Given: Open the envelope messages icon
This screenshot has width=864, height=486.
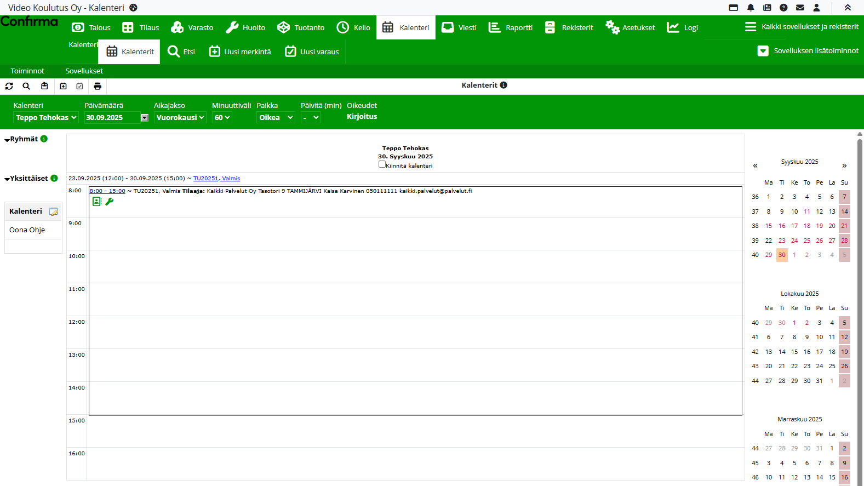Looking at the screenshot, I should [800, 8].
